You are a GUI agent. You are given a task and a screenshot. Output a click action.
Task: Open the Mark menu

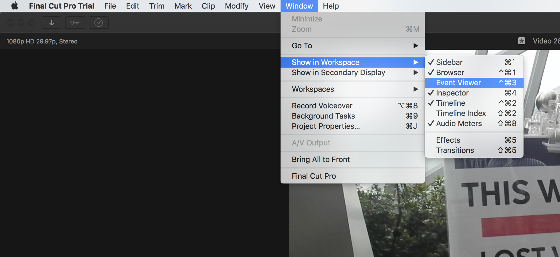183,6
